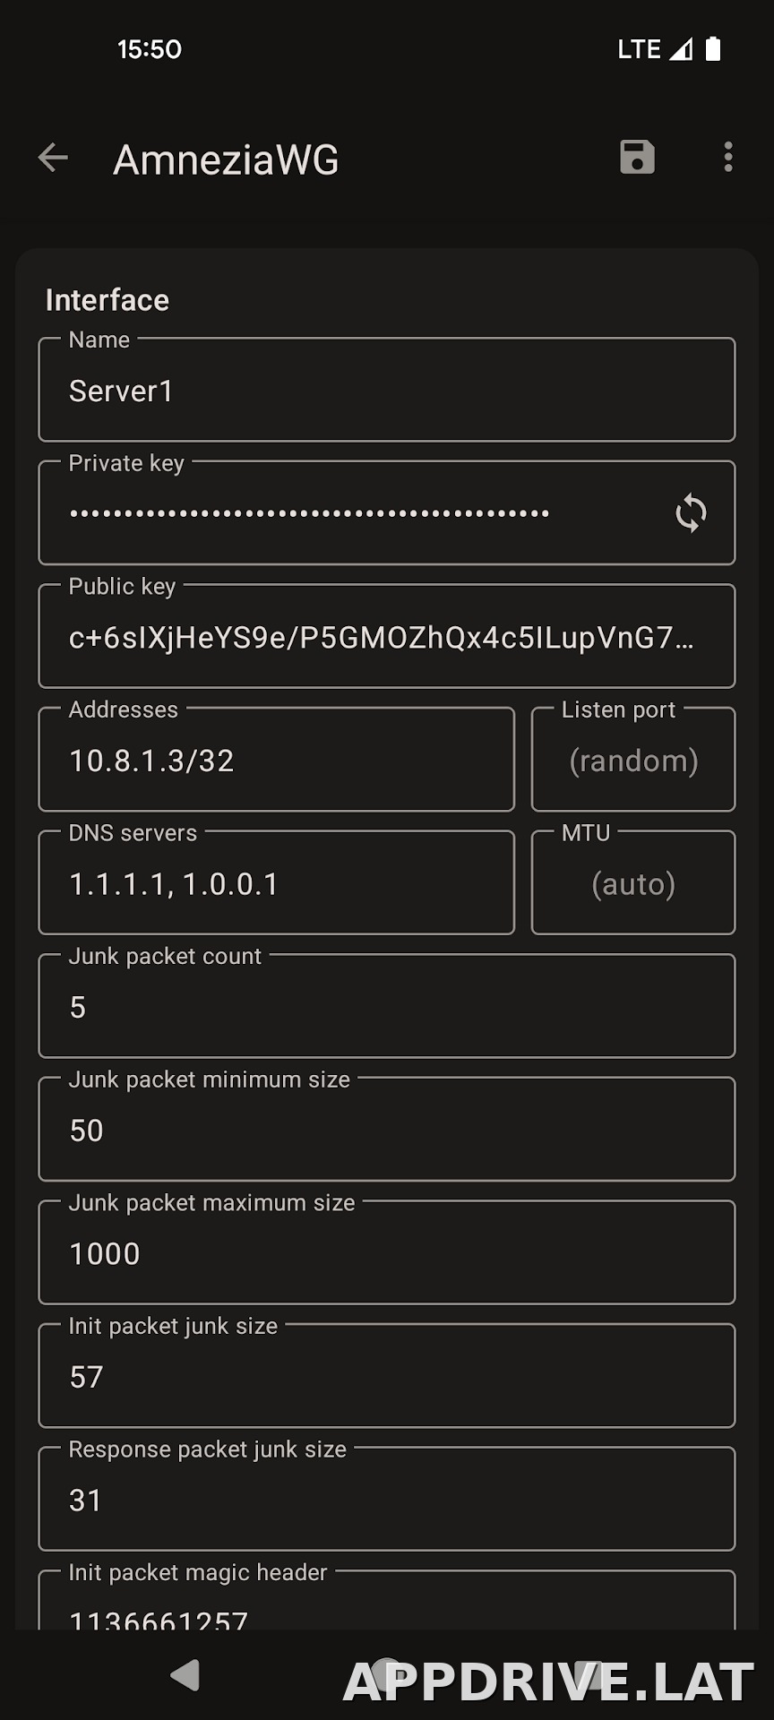The width and height of the screenshot is (774, 1720).
Task: Focus the MTU field
Action: (x=633, y=882)
